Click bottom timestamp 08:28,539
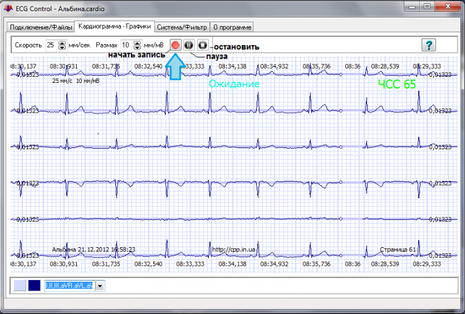 click(385, 264)
